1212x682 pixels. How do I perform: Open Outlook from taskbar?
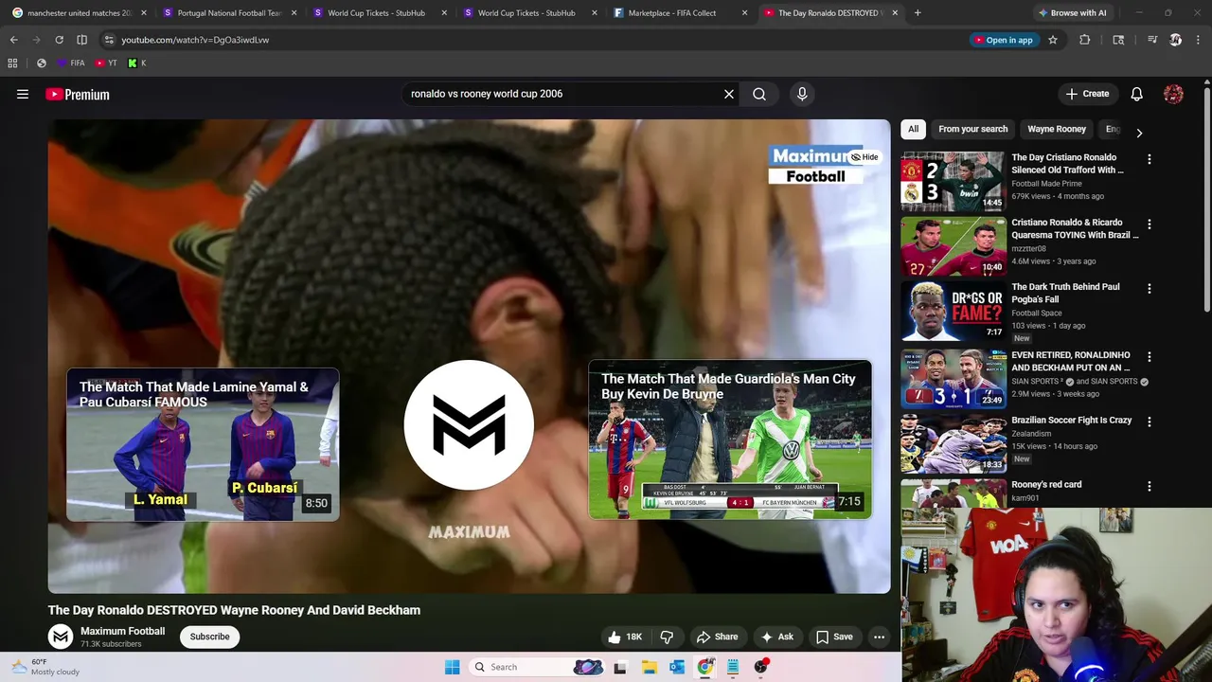pos(677,667)
